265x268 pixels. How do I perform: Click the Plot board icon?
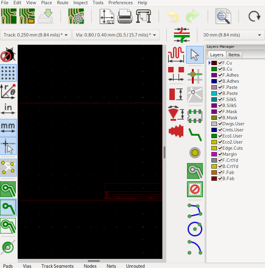coord(143,16)
